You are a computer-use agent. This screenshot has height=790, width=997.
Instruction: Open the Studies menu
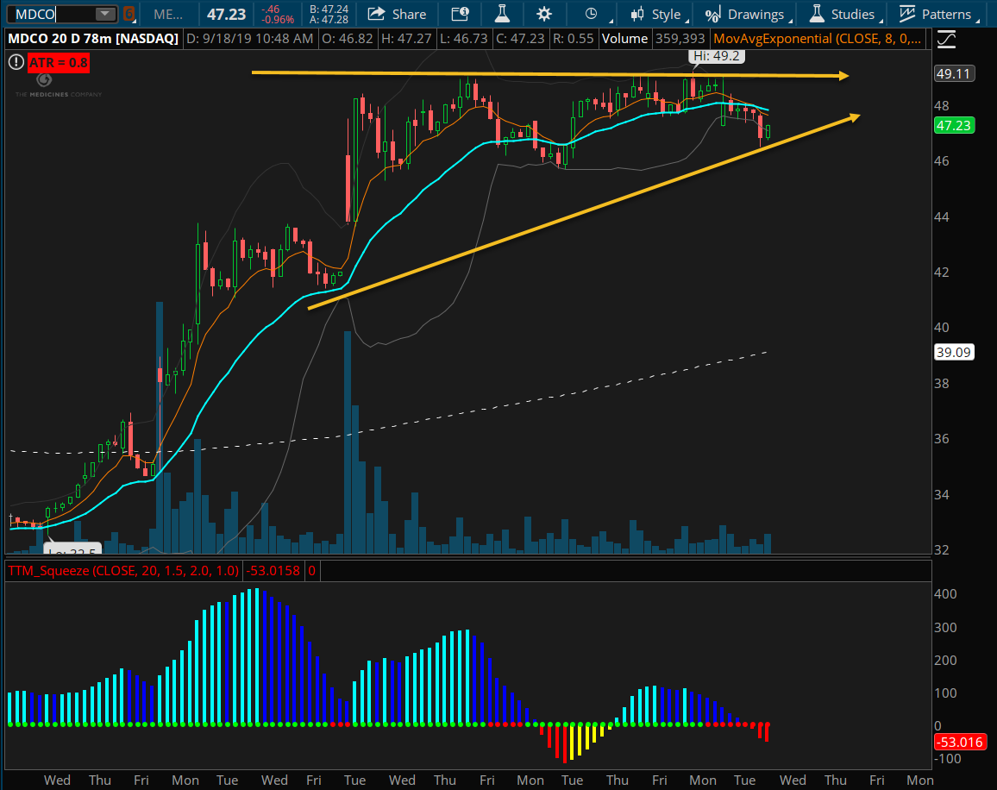[x=843, y=14]
